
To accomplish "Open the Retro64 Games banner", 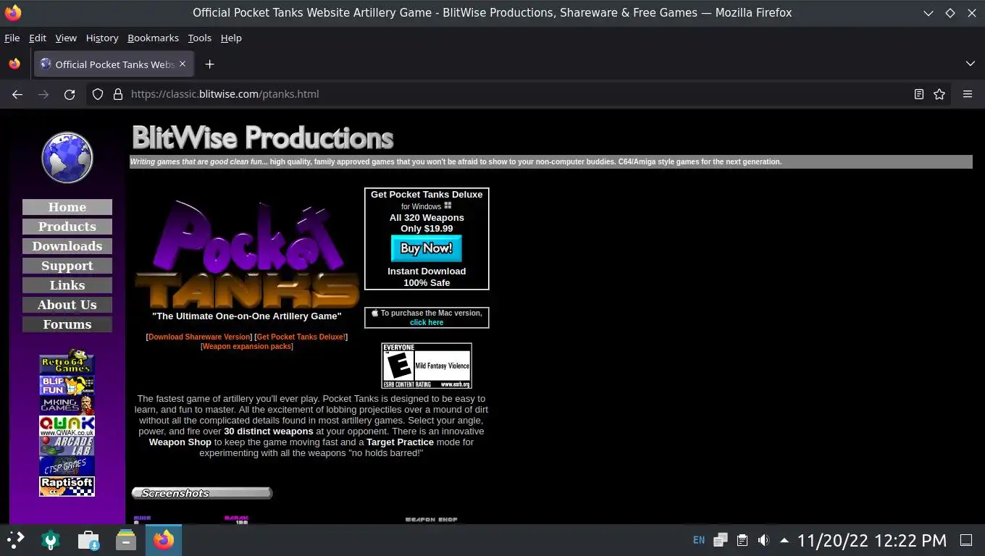I will point(67,363).
